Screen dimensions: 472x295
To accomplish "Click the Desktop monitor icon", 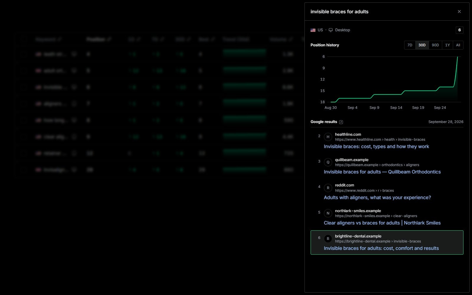I will coord(331,30).
